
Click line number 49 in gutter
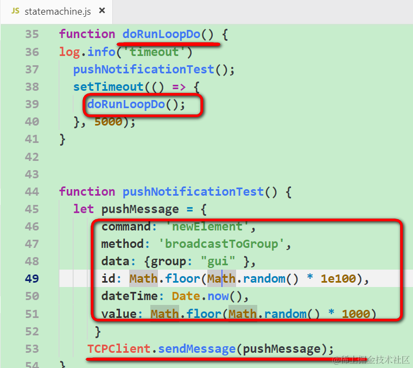point(32,278)
